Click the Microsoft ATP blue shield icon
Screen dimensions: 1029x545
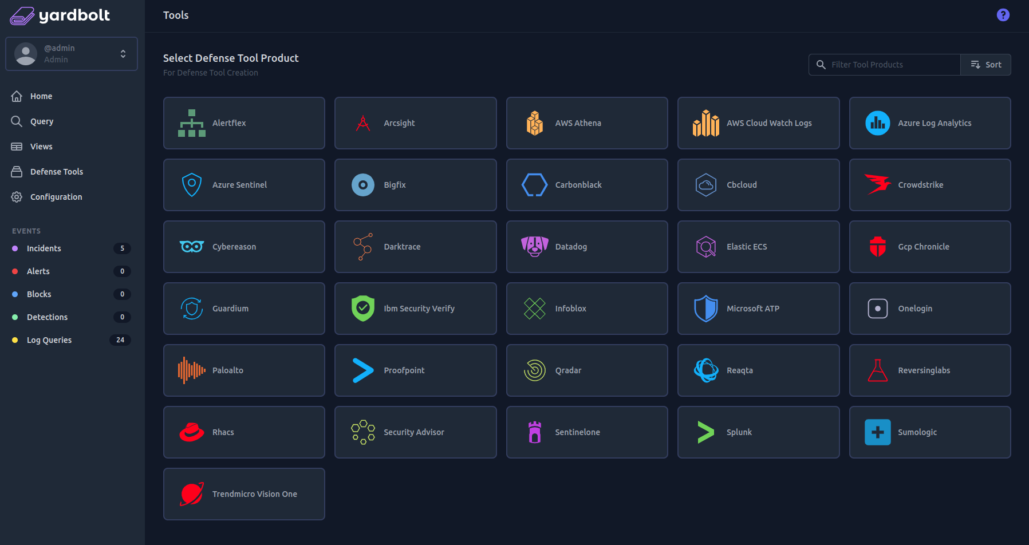click(706, 309)
